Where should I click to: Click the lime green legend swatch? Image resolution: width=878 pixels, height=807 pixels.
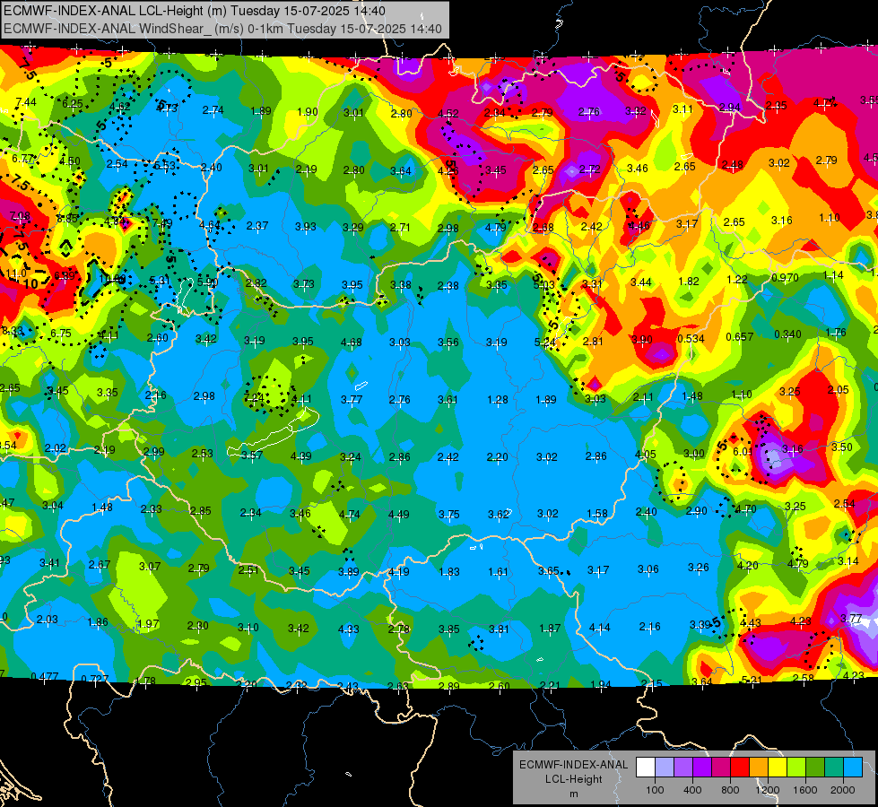click(x=795, y=768)
